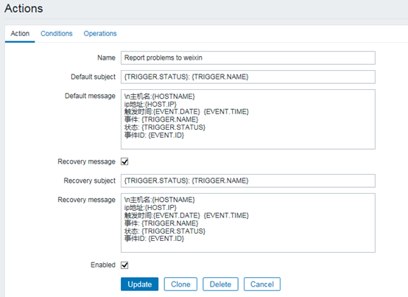Open the Conditions tab

pyautogui.click(x=57, y=34)
